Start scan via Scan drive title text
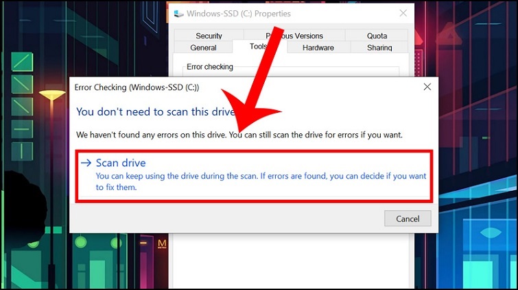Screen dimensions: 518x290 click(x=121, y=163)
